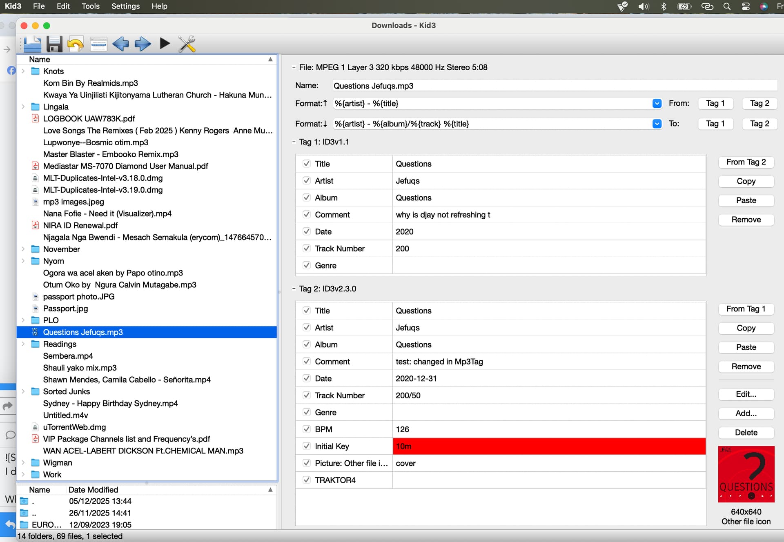This screenshot has width=784, height=542.
Task: Go to the next file with right arrow
Action: click(143, 44)
